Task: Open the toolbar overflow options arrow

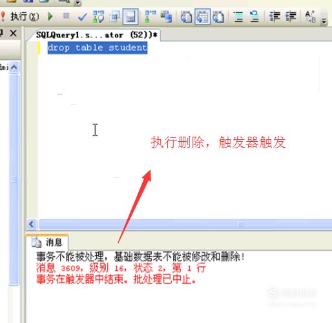Action: pyautogui.click(x=324, y=21)
